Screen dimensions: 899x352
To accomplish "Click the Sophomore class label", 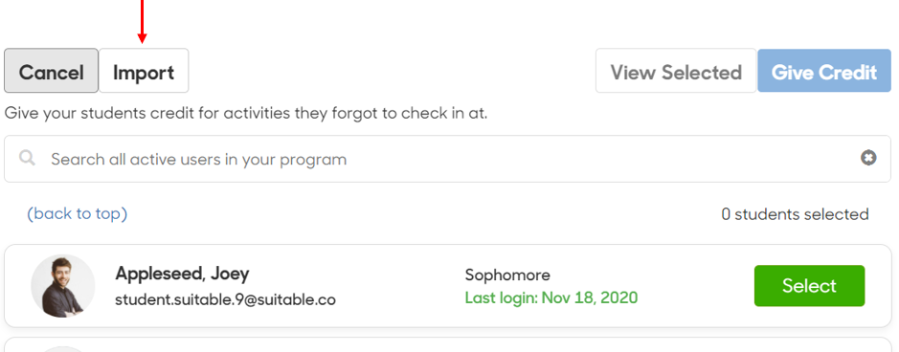I will 507,275.
